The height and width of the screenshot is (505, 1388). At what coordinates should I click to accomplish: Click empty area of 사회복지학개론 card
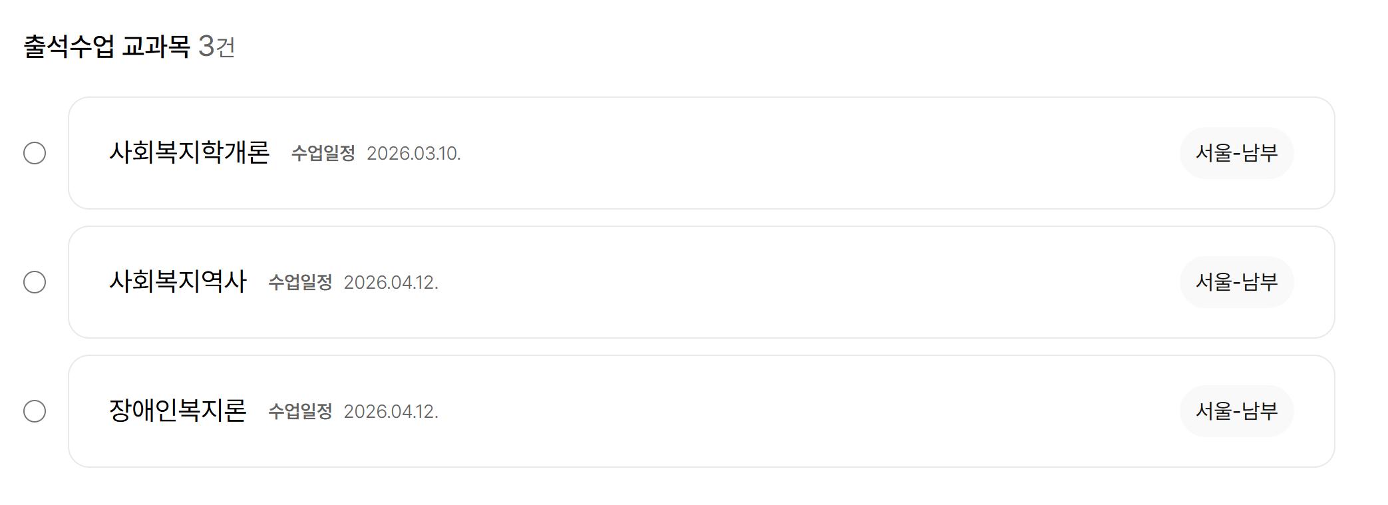coord(798,153)
